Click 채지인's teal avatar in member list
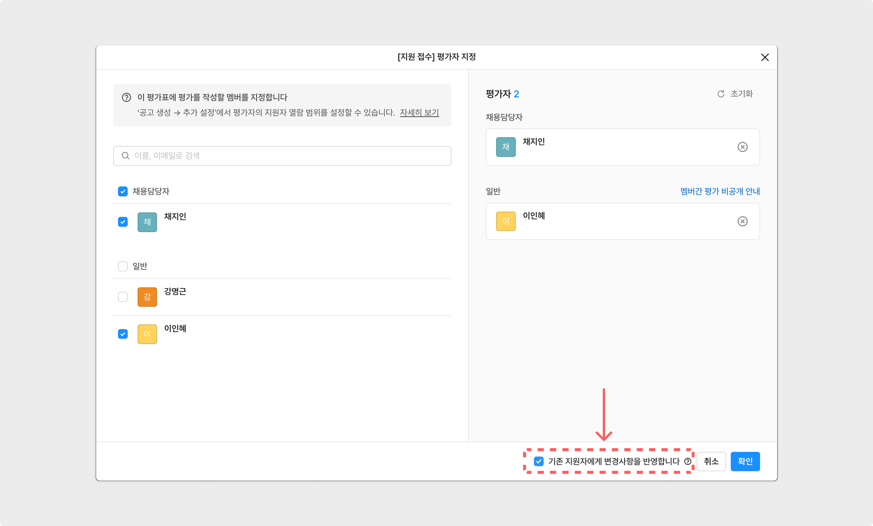The height and width of the screenshot is (526, 873). click(x=147, y=222)
